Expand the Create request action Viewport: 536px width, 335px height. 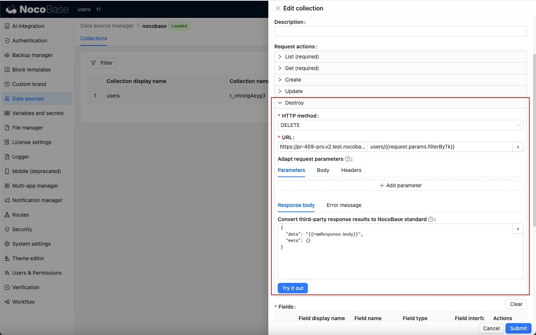(293, 80)
